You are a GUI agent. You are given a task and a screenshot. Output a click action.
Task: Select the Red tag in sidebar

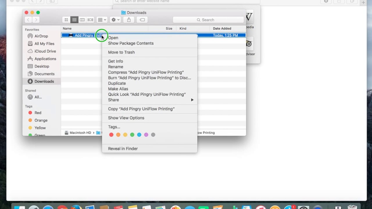click(x=38, y=113)
